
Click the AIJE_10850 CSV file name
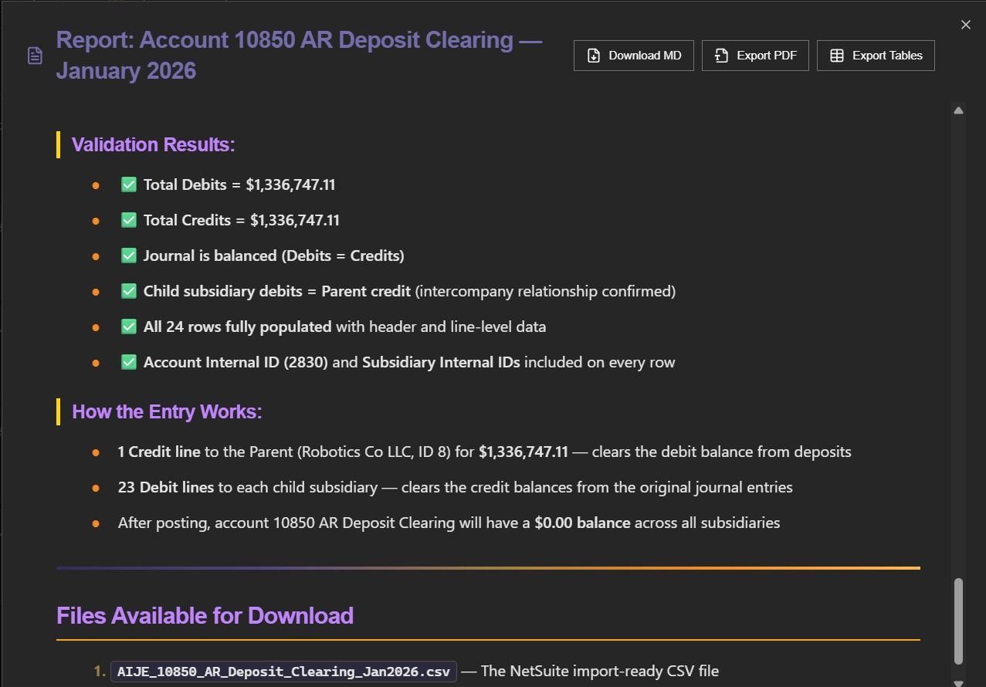[283, 672]
